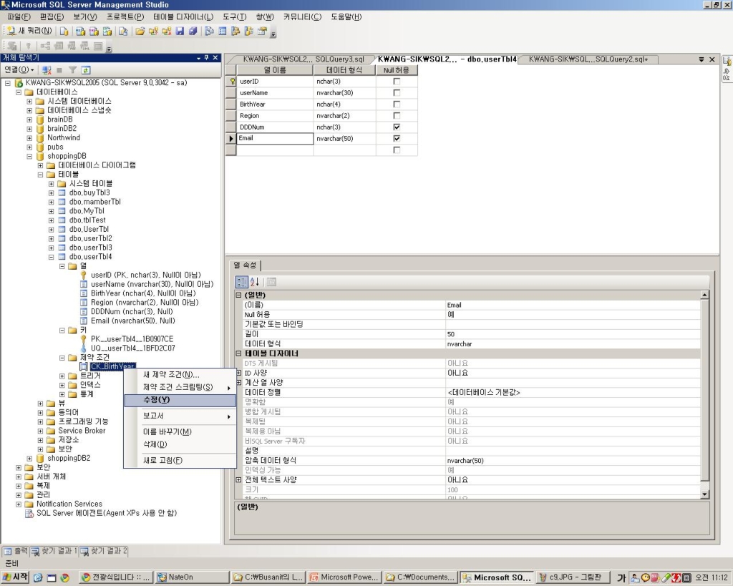Toggle Null allowed checkbox for BirthYear column
This screenshot has width=733, height=586.
397,104
